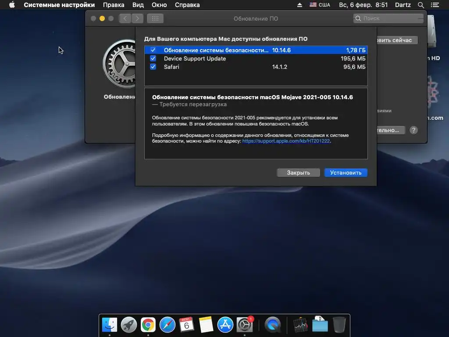
Task: Open the Справка menu
Action: click(187, 5)
